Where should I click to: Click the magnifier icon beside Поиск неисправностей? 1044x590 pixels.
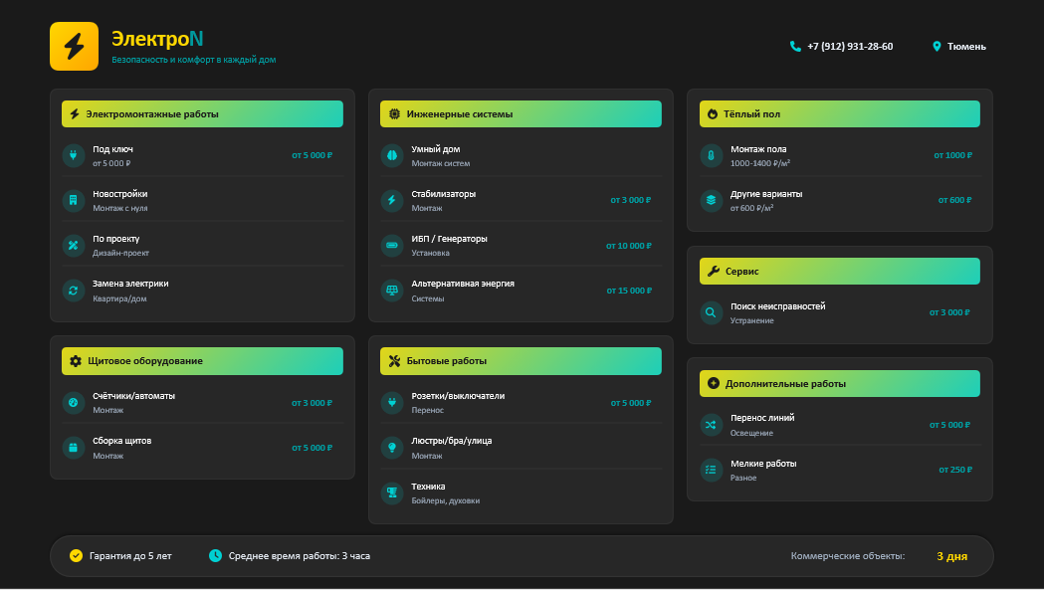pyautogui.click(x=711, y=312)
